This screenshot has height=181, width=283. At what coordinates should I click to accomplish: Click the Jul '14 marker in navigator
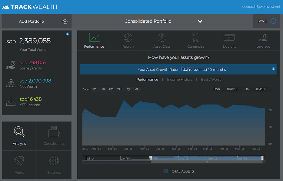(90, 159)
